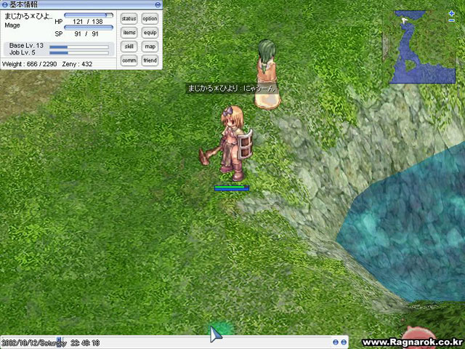Click the chat bubble above the character

click(x=232, y=89)
